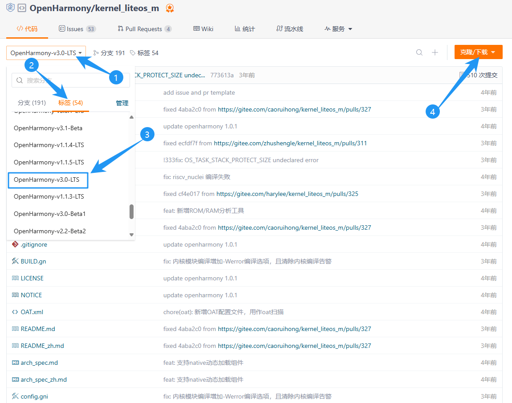Image resolution: width=512 pixels, height=403 pixels.
Task: Open the harylee pulls/325 link
Action: pos(287,194)
